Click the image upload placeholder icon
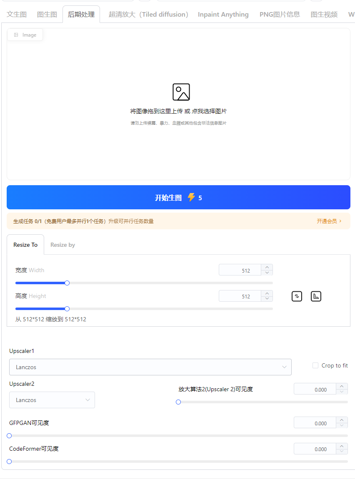 click(181, 92)
